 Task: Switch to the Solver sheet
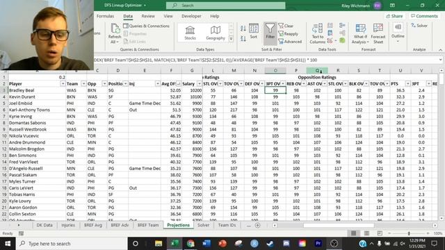(204, 225)
